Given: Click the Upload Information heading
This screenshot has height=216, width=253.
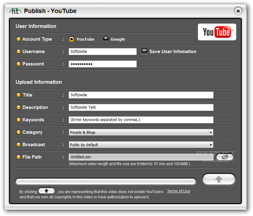Looking at the screenshot, I should 39,82.
